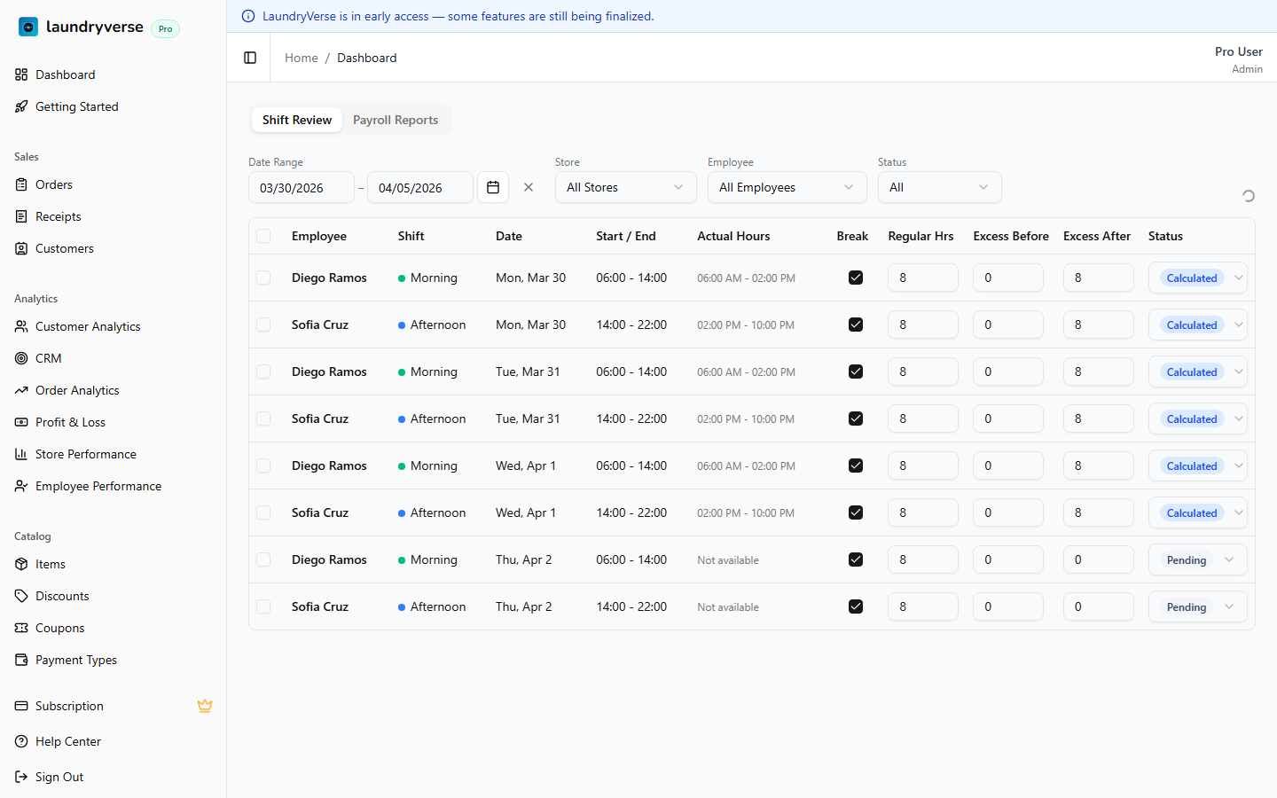Open the Help Center link

click(67, 741)
